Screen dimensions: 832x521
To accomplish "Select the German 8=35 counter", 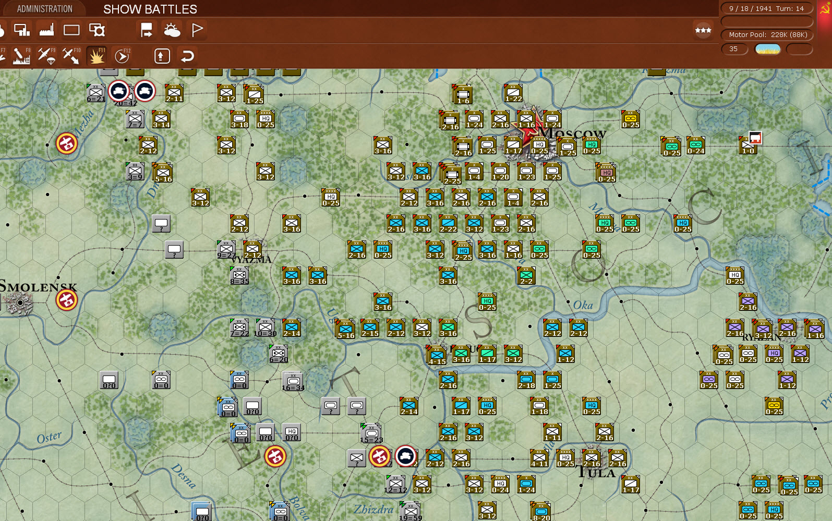I will coord(239,276).
